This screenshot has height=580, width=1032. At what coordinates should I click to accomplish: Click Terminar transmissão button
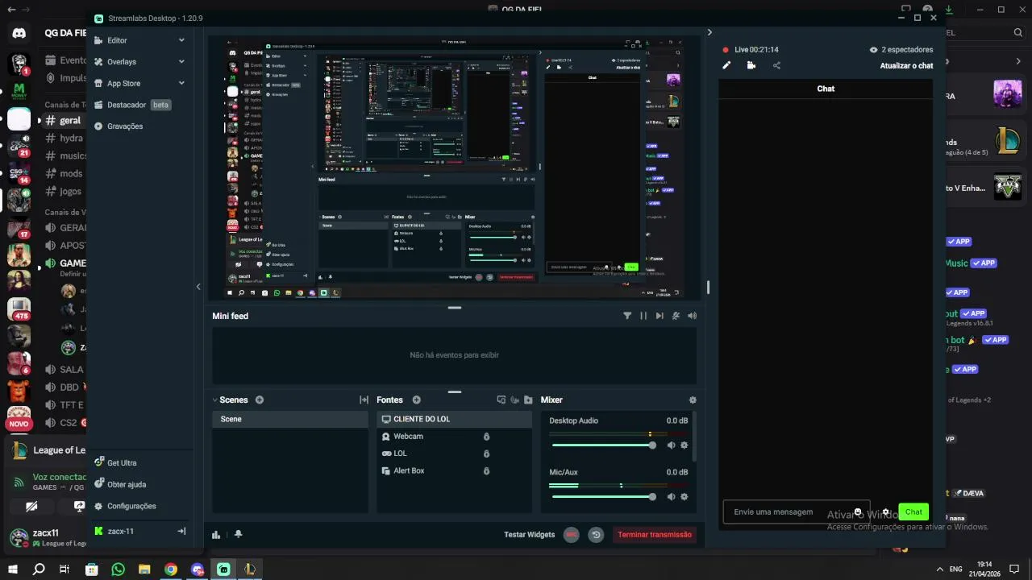point(654,534)
